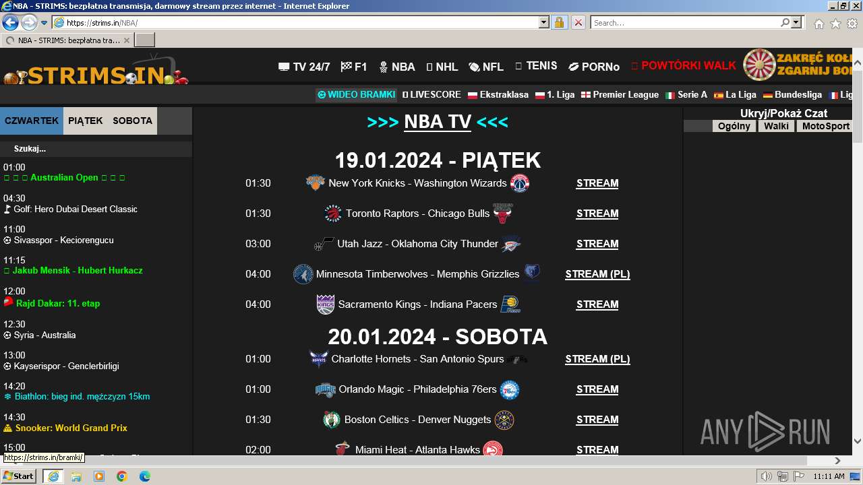Switch to the SOBOTA day tab
Viewport: 863px width, 485px height.
[133, 121]
